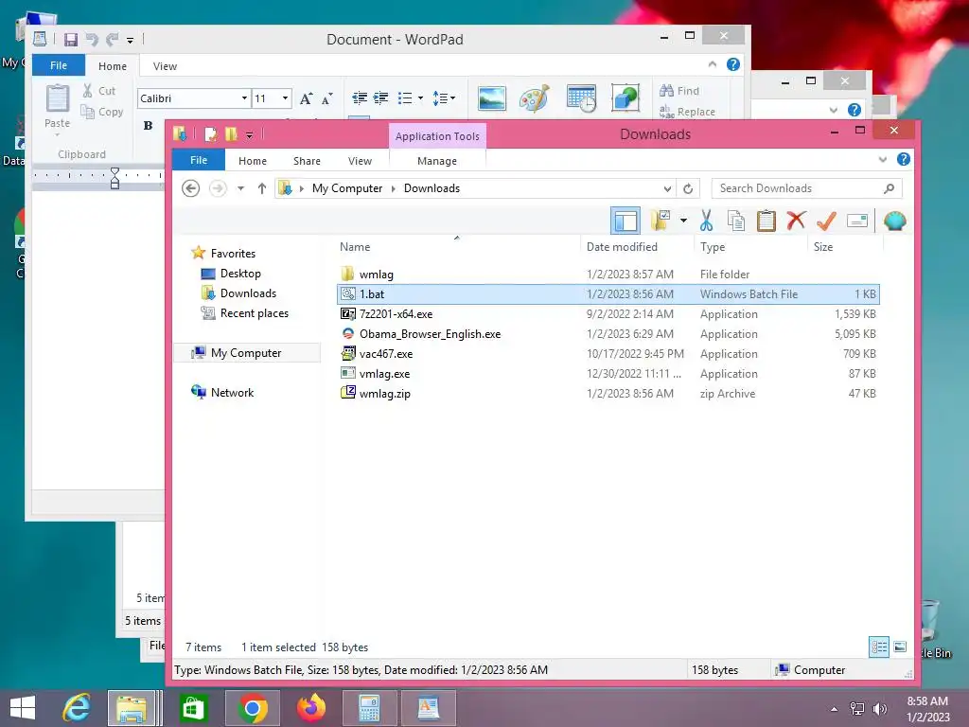Open the View tab in Downloads window
969x727 pixels.
360,161
